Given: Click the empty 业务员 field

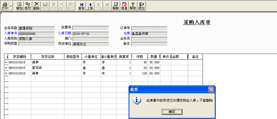Looking at the screenshot, I should click(149, 39).
